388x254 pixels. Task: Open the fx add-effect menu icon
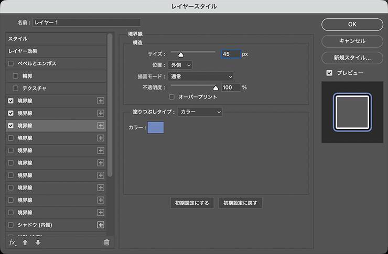tap(13, 242)
